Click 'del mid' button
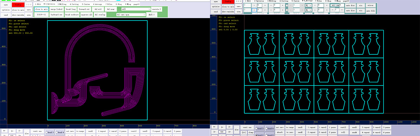 pyautogui.click(x=98, y=9)
